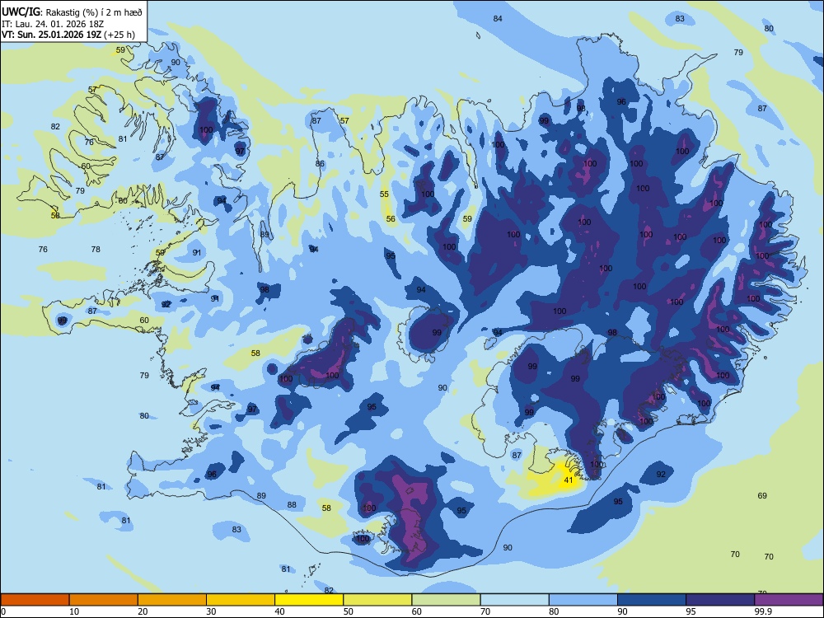Viewport: 824px width, 618px height.
Task: Click the '69' value over the southeast sea
Action: [x=762, y=495]
